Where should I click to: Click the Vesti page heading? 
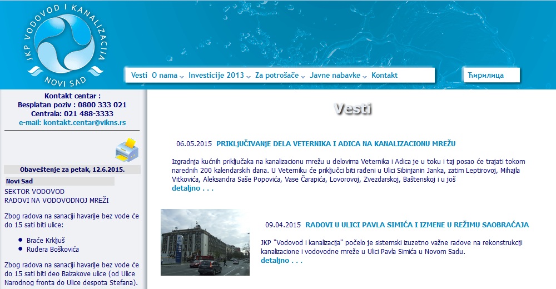coord(353,109)
